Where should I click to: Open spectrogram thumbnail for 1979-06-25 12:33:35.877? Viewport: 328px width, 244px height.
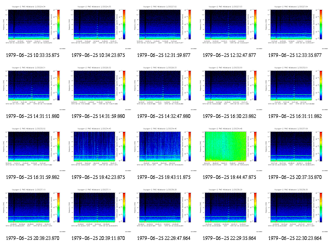295,27
